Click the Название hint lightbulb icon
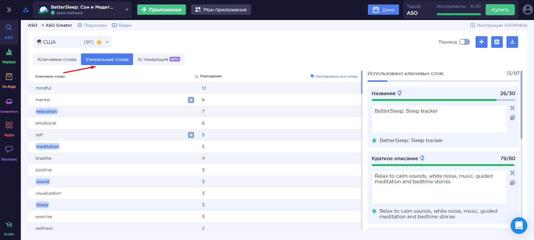534x240 pixels. pyautogui.click(x=399, y=93)
